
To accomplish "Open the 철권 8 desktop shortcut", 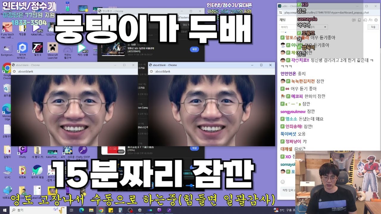I will click(x=38, y=49).
